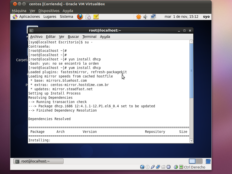Select the root@localhost taskbar button
Viewport: 232px width, 174px height.
pyautogui.click(x=38, y=161)
